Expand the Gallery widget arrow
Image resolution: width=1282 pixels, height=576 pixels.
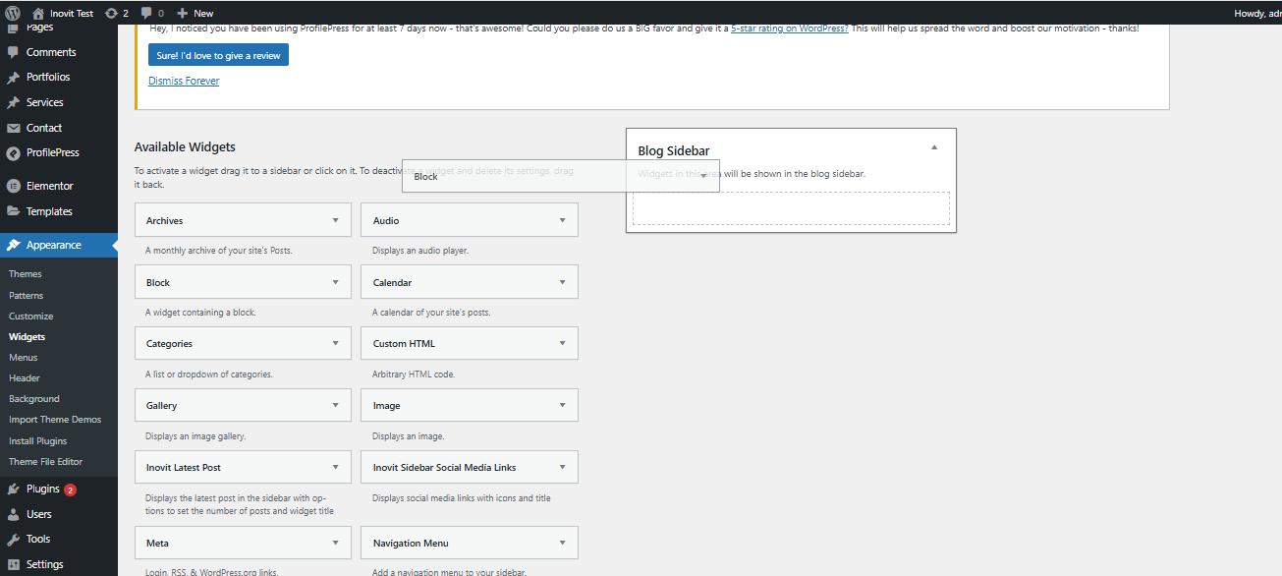[x=336, y=405]
